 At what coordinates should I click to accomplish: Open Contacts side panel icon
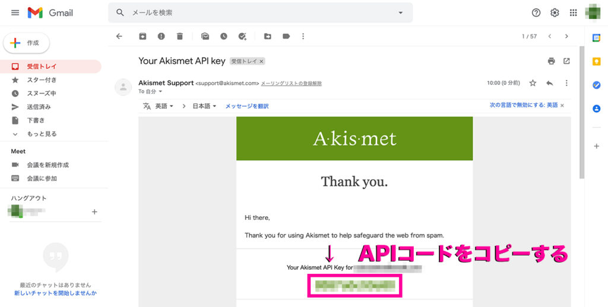[x=596, y=109]
